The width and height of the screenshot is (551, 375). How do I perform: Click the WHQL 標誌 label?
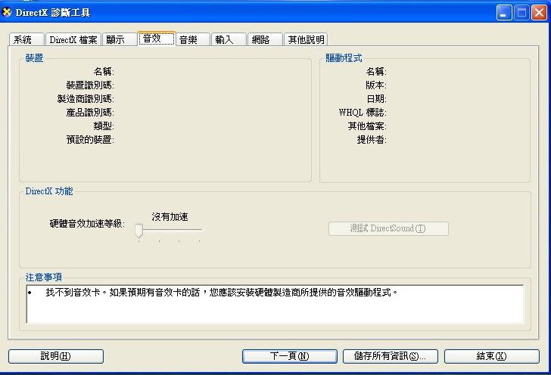pos(363,113)
